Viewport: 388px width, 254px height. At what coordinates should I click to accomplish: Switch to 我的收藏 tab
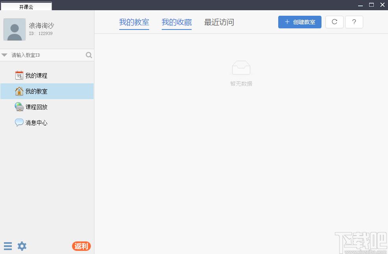pos(177,22)
